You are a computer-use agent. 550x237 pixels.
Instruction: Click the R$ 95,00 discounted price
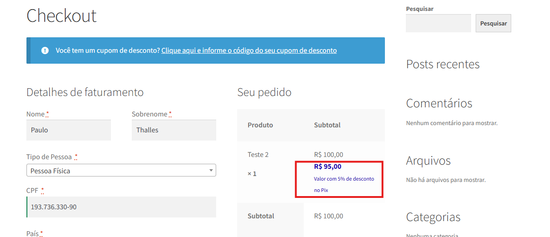[x=327, y=166]
